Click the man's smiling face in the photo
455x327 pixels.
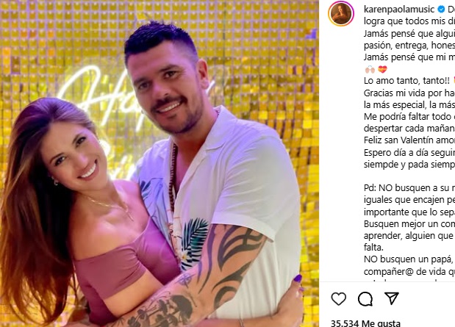[x=164, y=90]
